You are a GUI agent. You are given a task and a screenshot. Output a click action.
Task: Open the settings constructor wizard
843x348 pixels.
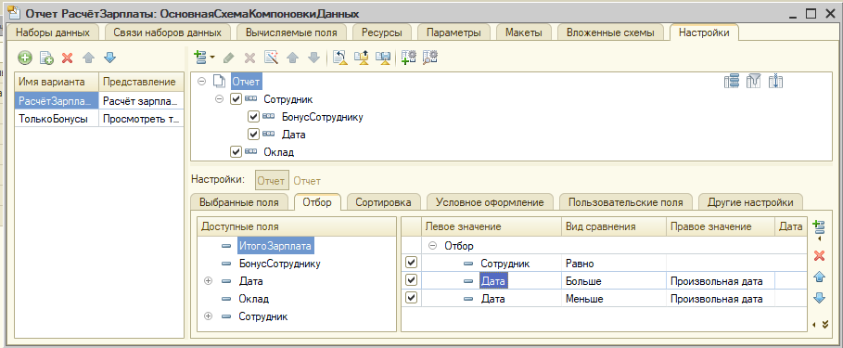click(272, 58)
